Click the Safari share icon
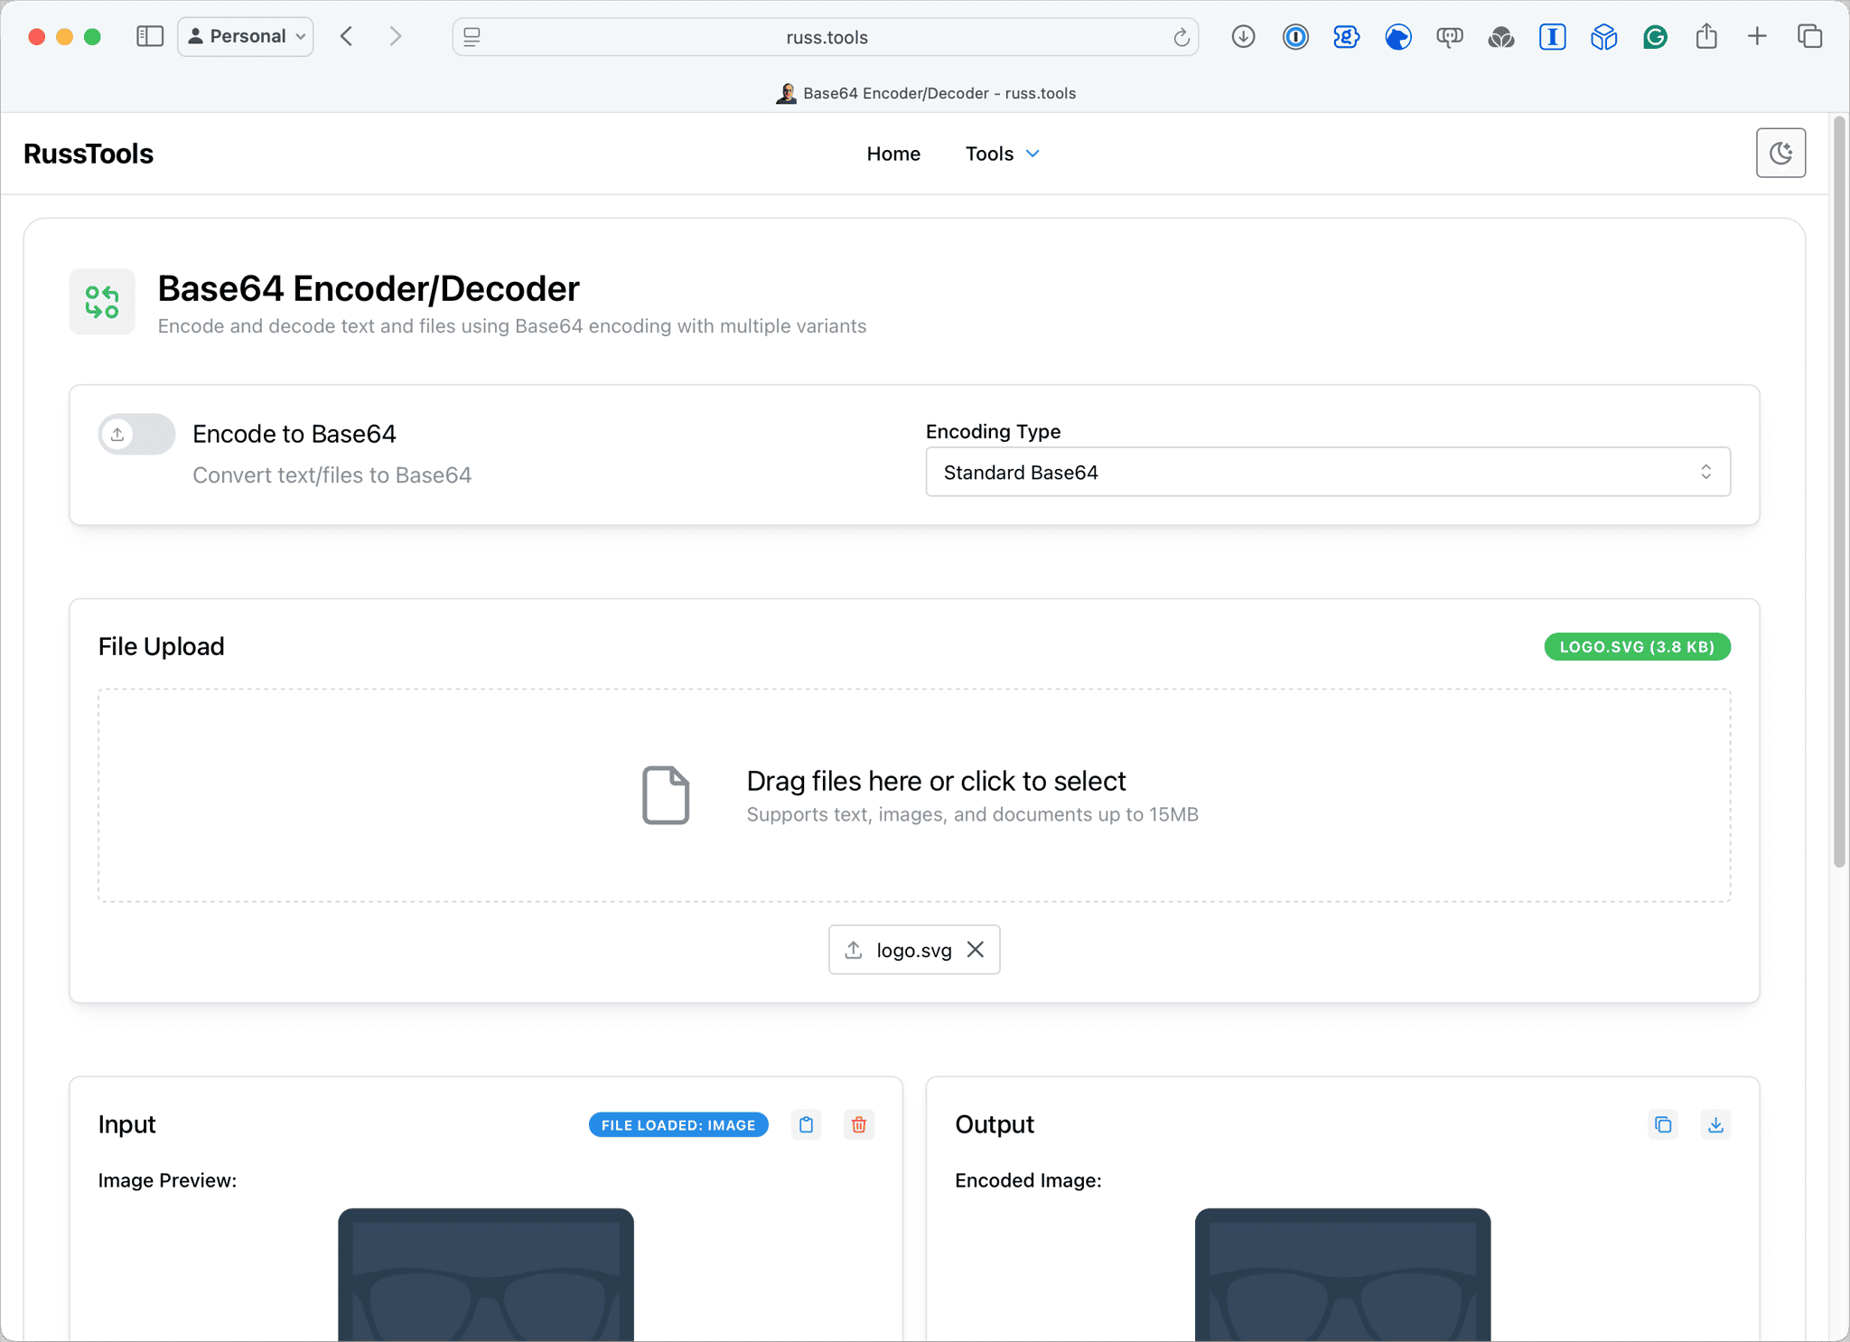 coord(1705,36)
